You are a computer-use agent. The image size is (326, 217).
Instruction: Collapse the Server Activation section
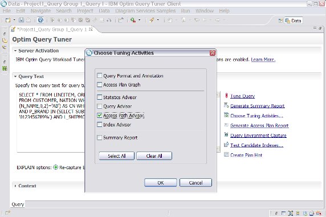click(x=15, y=51)
